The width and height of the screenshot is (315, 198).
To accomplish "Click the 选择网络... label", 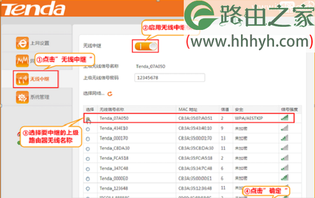I will tap(94, 93).
